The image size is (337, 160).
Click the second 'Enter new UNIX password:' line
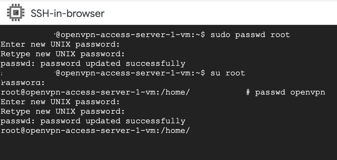click(60, 102)
